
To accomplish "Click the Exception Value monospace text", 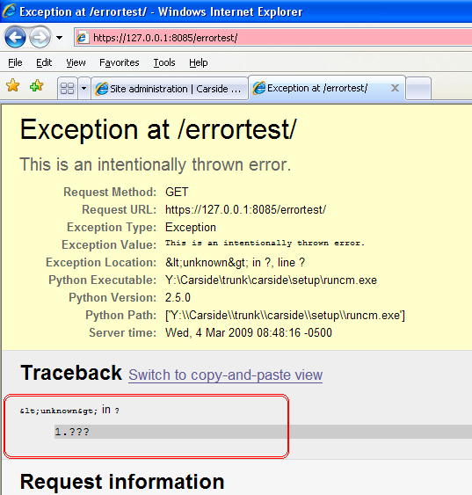I will click(x=265, y=243).
